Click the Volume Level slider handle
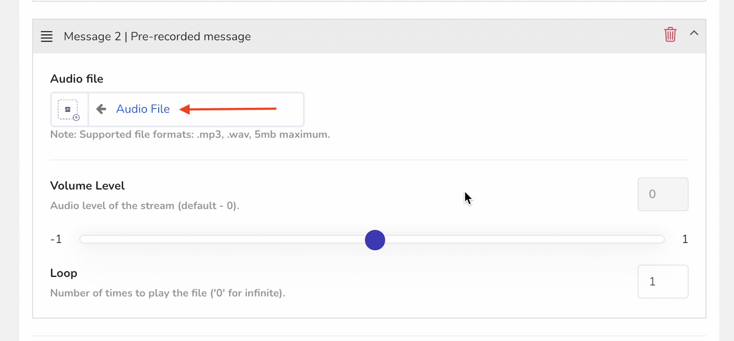Image resolution: width=734 pixels, height=341 pixels. [x=374, y=240]
